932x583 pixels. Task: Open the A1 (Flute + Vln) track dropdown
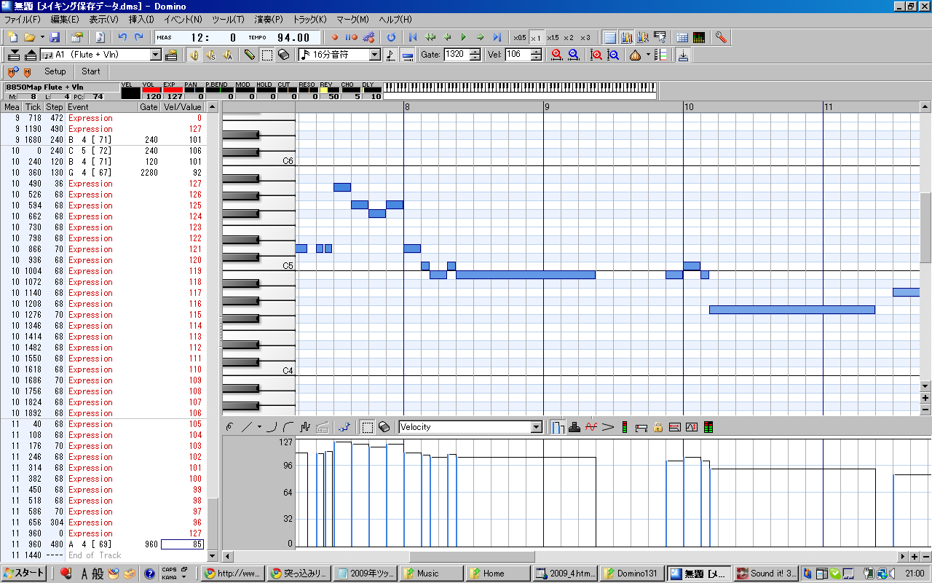[x=156, y=55]
